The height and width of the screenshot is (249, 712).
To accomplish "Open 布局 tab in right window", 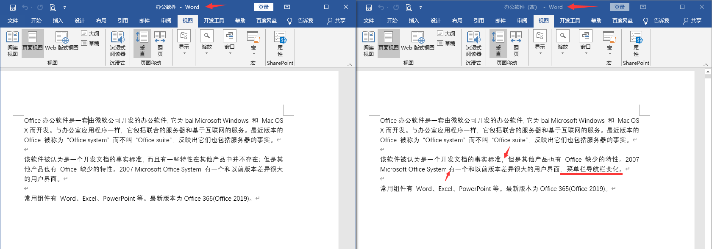I will 457,20.
